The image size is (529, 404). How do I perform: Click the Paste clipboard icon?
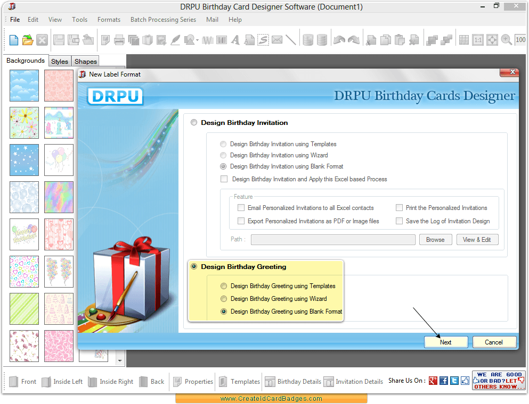(x=400, y=40)
